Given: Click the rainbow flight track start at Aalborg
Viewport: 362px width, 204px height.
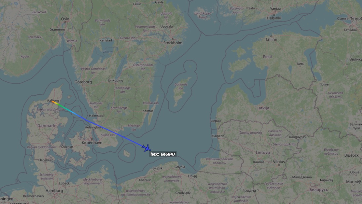Looking at the screenshot, I should pos(53,102).
